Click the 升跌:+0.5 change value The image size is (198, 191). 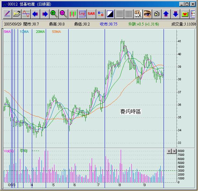click(x=144, y=24)
